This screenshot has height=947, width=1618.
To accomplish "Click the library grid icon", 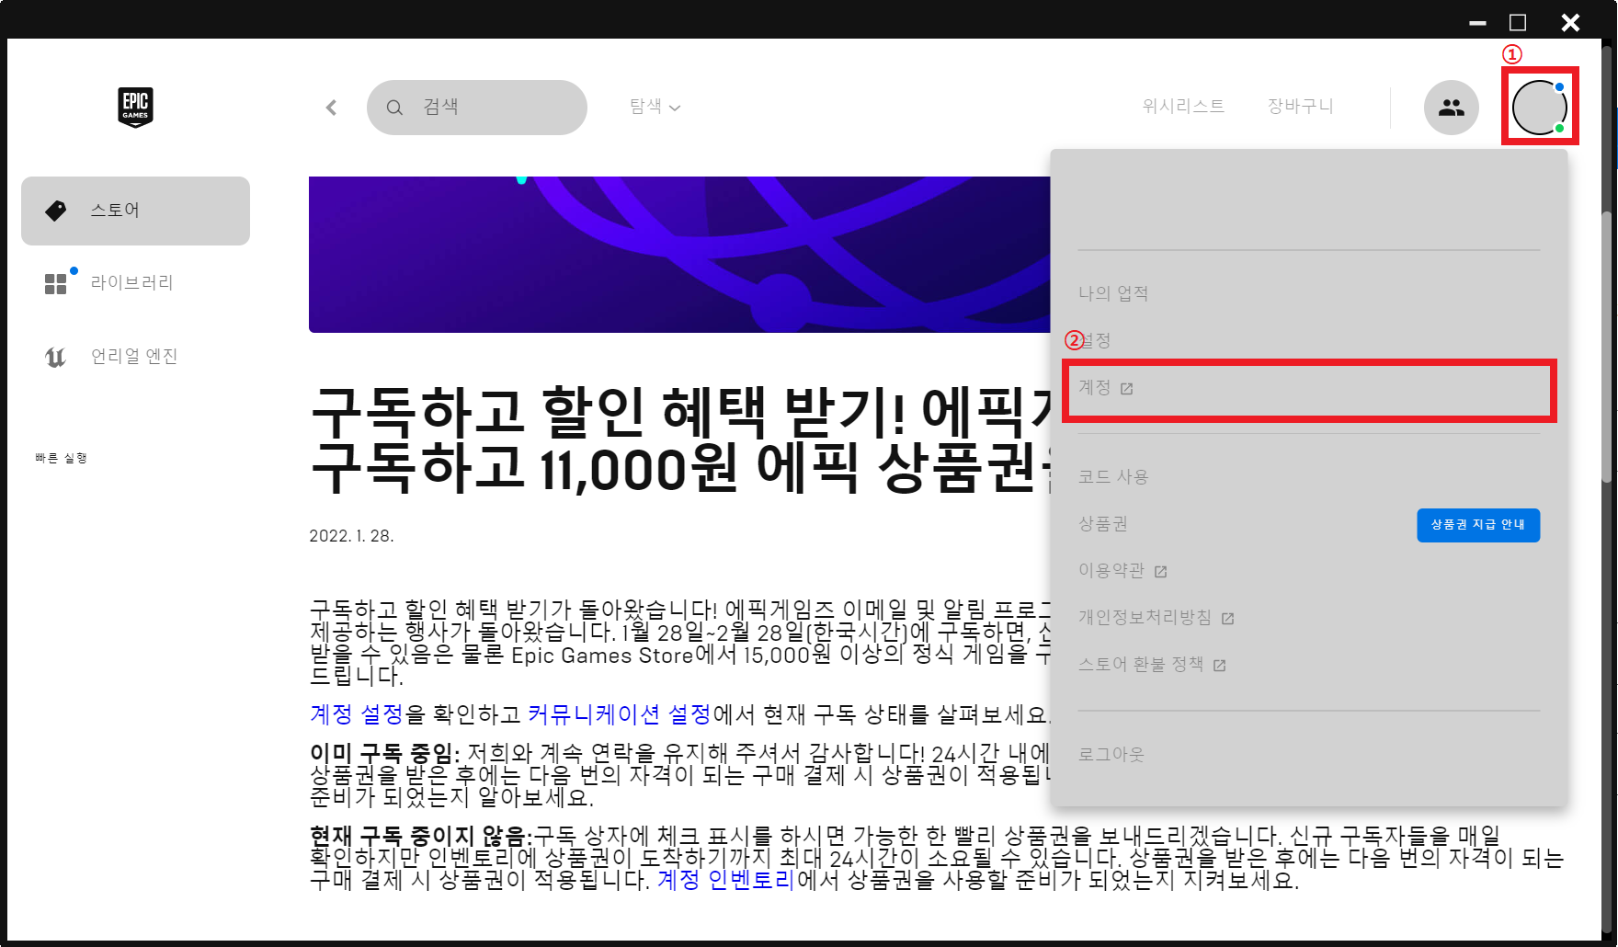I will tap(55, 283).
